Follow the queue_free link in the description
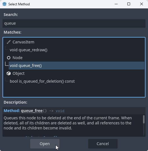The width and height of the screenshot is (148, 151). (x=32, y=111)
